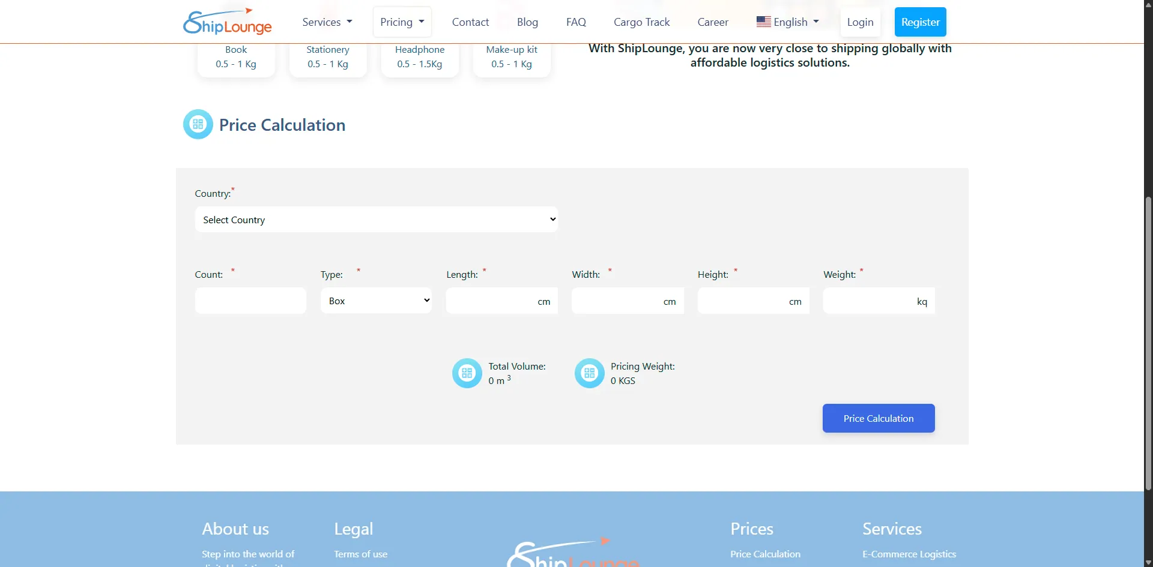Open Terms of use footer link

pos(361,554)
